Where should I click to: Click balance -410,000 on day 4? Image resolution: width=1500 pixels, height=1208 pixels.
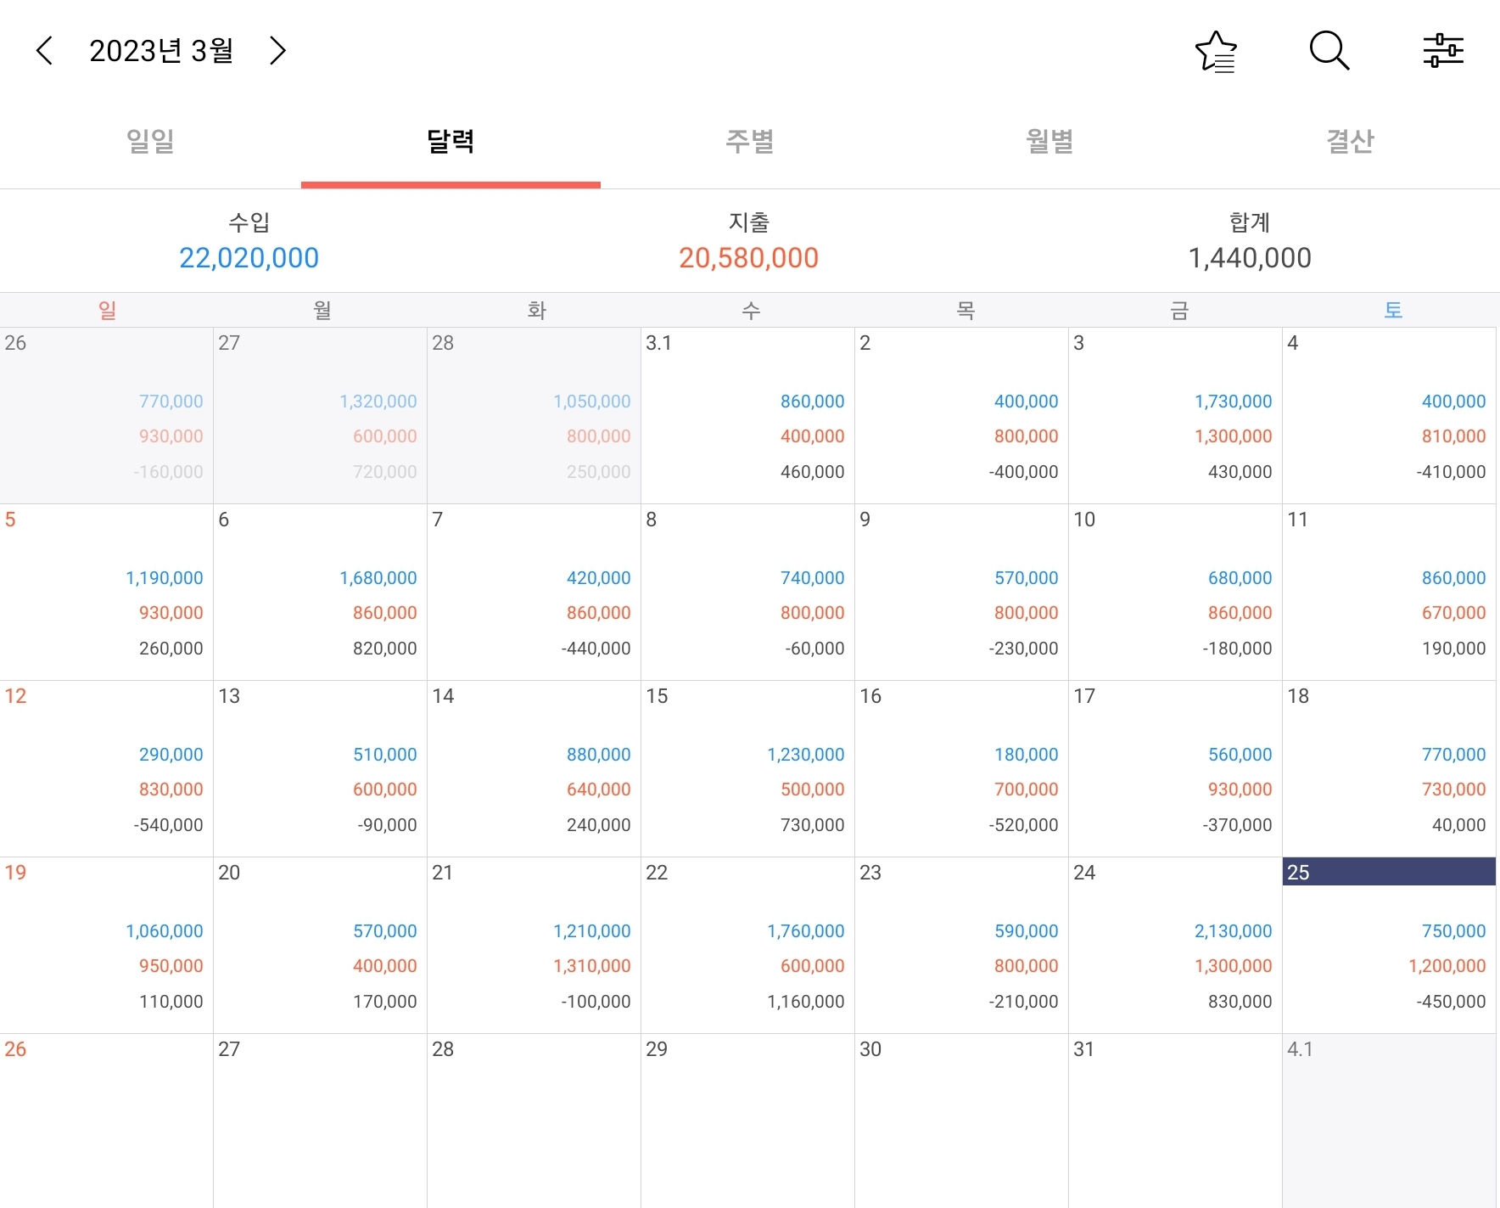pos(1451,472)
